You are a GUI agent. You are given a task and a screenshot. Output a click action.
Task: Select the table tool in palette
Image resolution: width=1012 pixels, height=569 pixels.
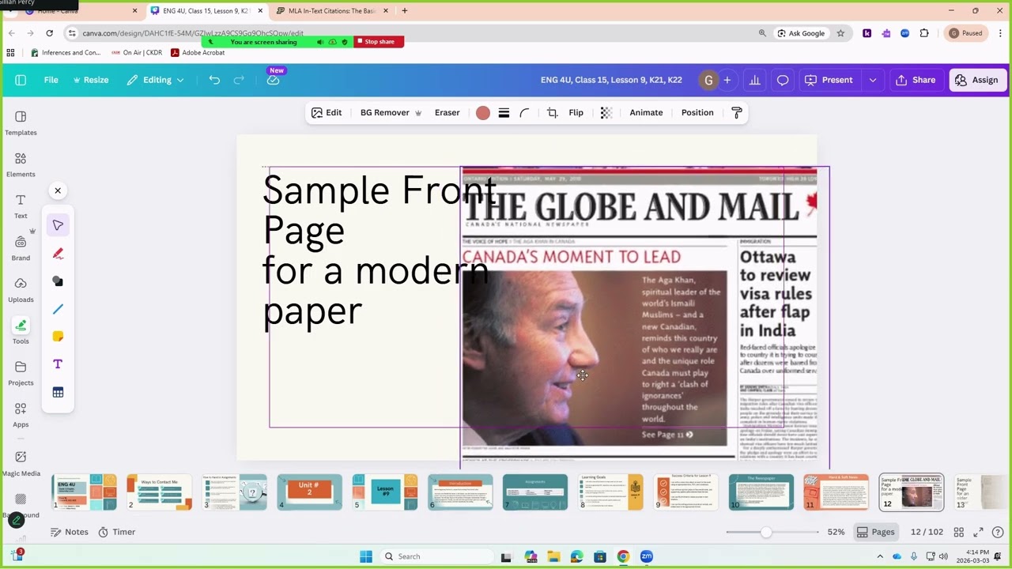[58, 392]
